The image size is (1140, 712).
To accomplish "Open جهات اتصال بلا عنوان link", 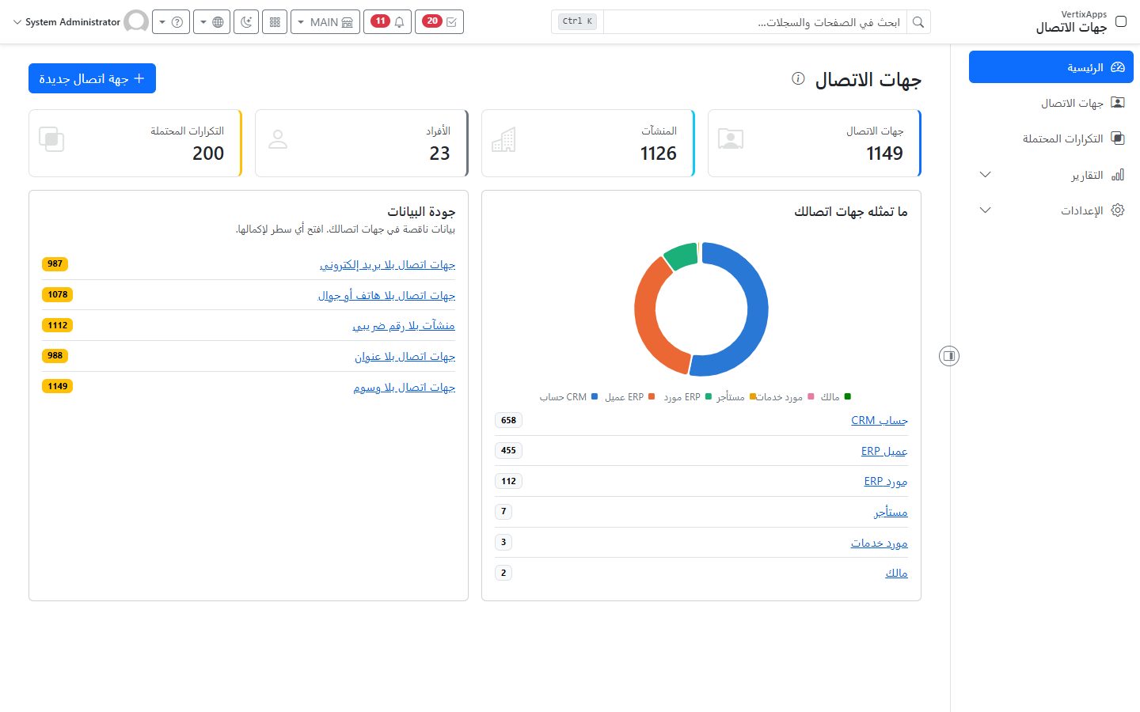I will [405, 356].
